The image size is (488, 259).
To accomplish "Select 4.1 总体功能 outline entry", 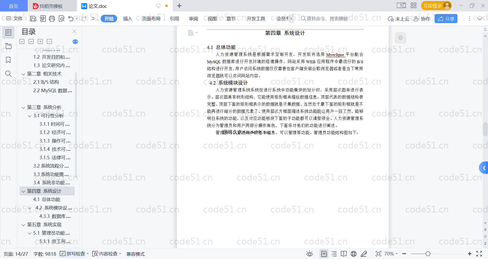I will tap(47, 200).
